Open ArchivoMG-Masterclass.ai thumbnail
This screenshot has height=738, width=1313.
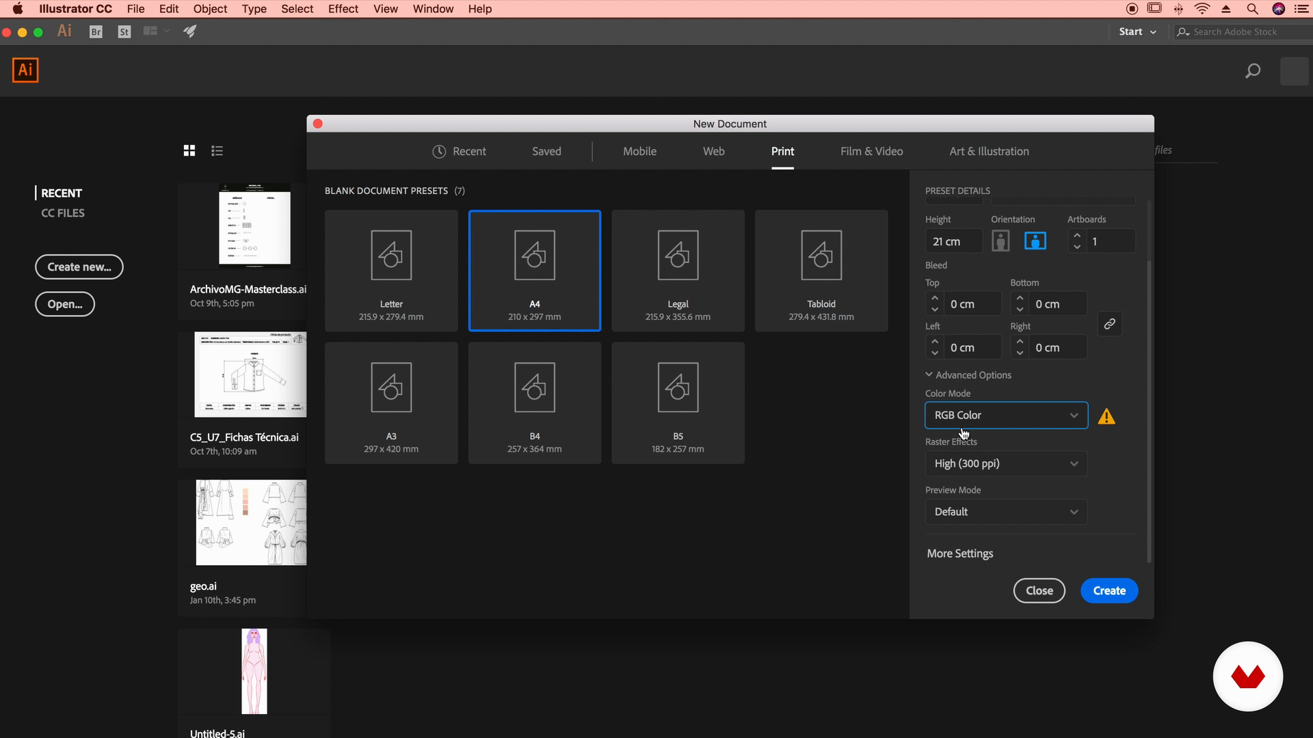(254, 224)
